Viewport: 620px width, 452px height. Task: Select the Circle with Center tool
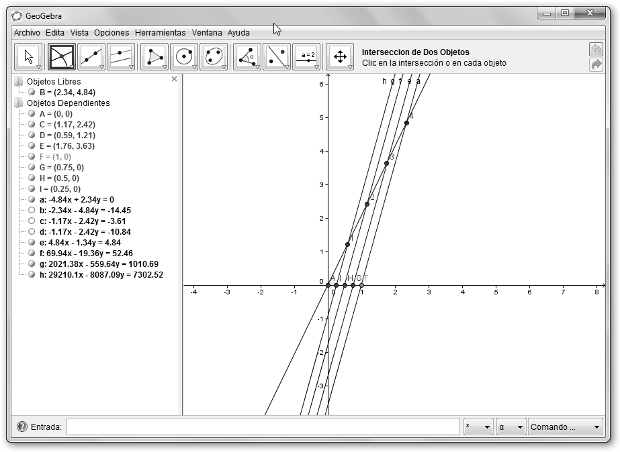click(184, 57)
